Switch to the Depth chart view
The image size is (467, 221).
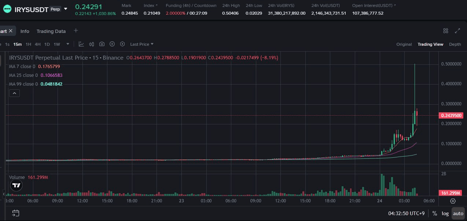coord(455,44)
